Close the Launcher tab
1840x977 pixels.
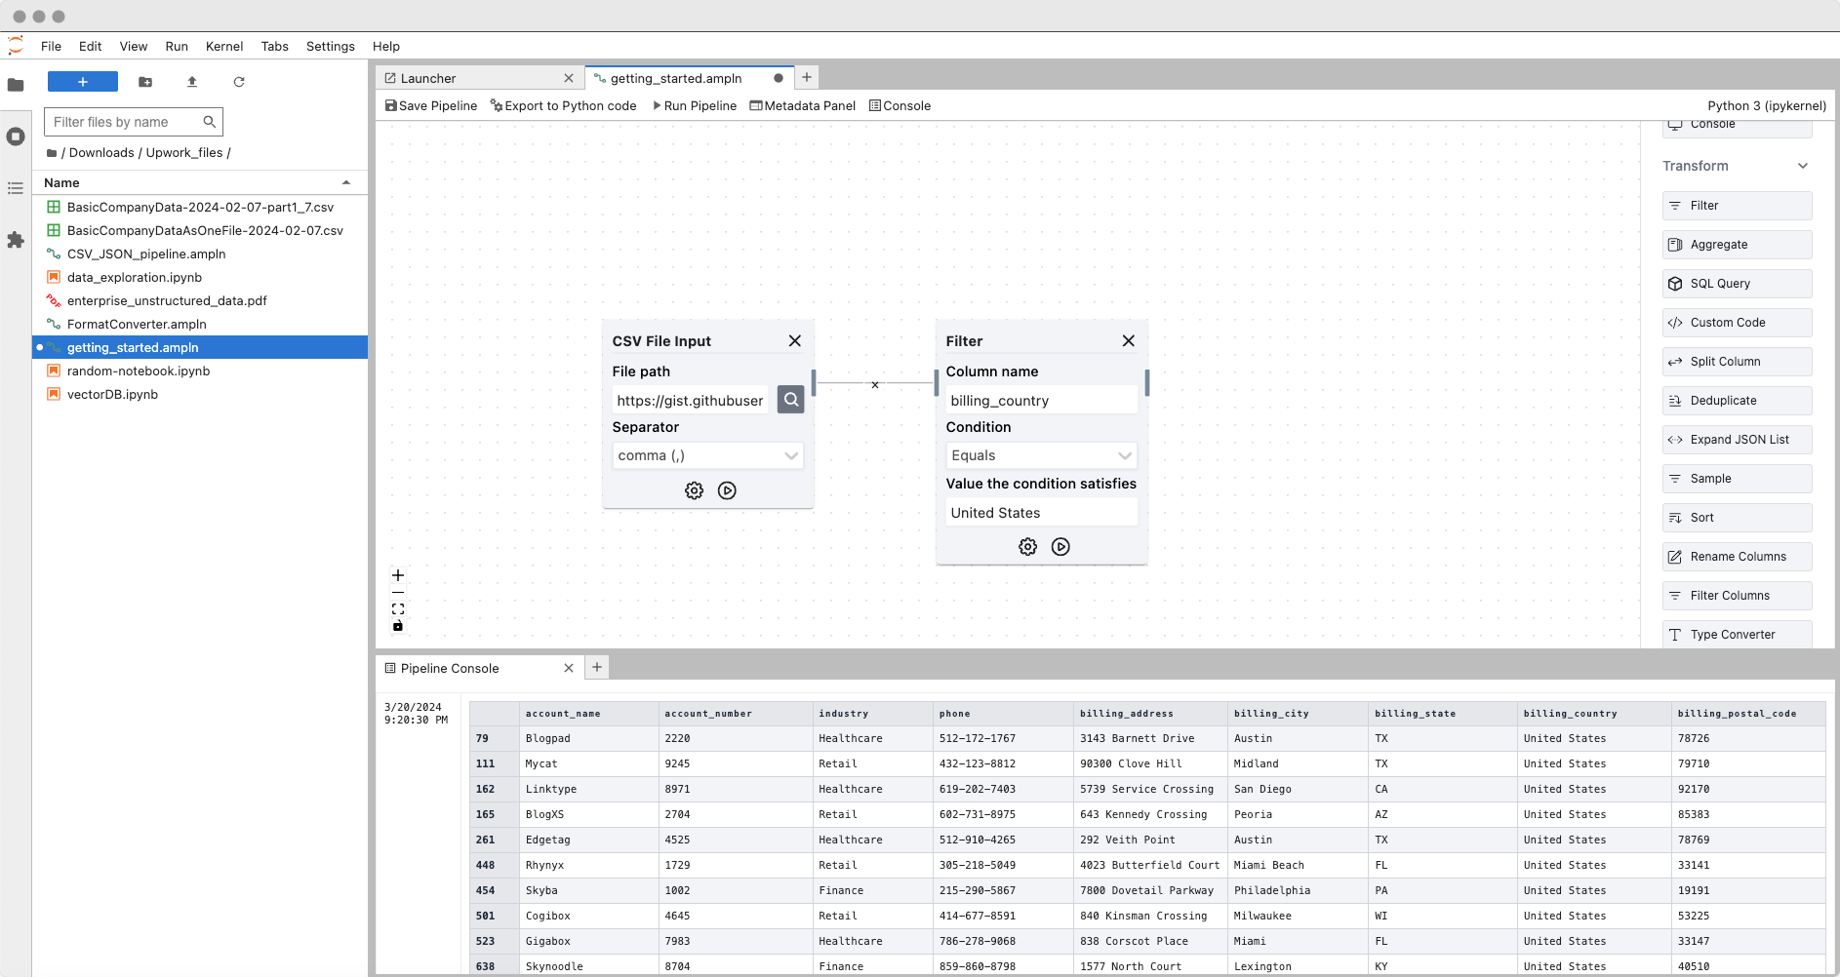pyautogui.click(x=569, y=78)
